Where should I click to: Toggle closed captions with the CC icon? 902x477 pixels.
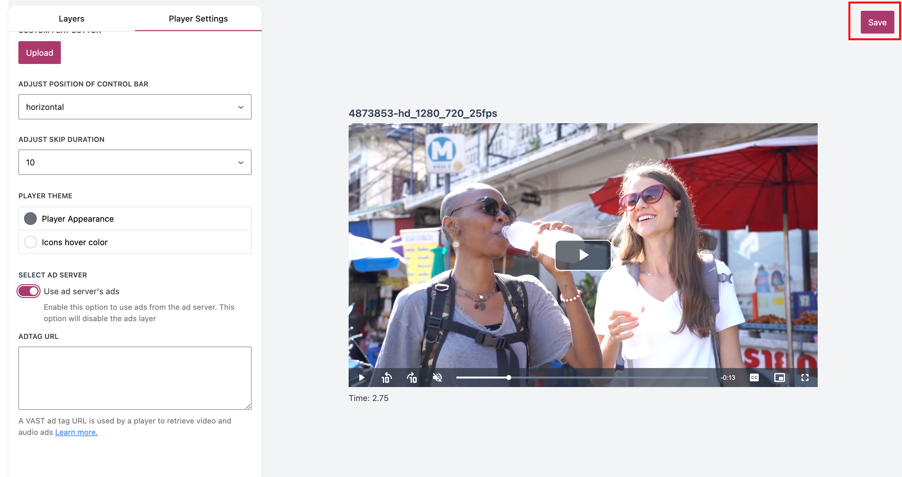tap(754, 378)
